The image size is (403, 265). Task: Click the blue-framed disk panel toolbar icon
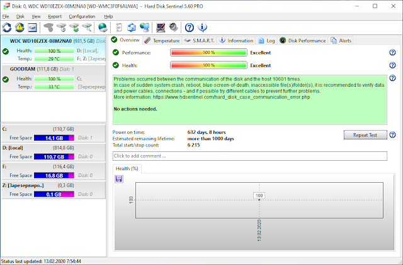[x=32, y=28]
